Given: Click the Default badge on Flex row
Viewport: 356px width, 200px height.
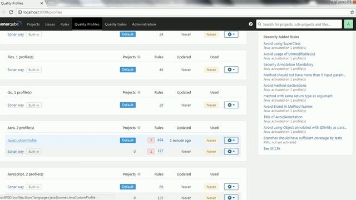Looking at the screenshot, I should [128, 69].
